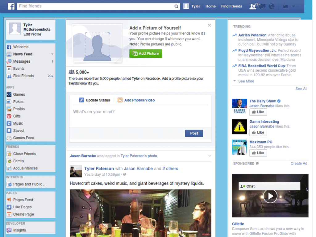This screenshot has width=316, height=237.
Task: Click the Edit Profile link
Action: click(32, 34)
